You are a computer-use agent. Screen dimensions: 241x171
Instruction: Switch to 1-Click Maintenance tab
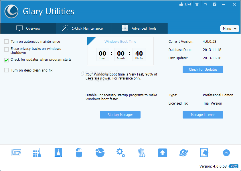click(x=84, y=28)
